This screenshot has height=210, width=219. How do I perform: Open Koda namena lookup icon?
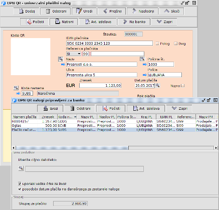[16, 88]
